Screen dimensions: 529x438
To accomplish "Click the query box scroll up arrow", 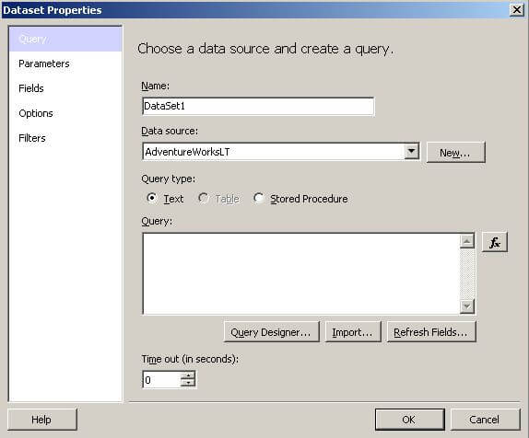I will [467, 241].
